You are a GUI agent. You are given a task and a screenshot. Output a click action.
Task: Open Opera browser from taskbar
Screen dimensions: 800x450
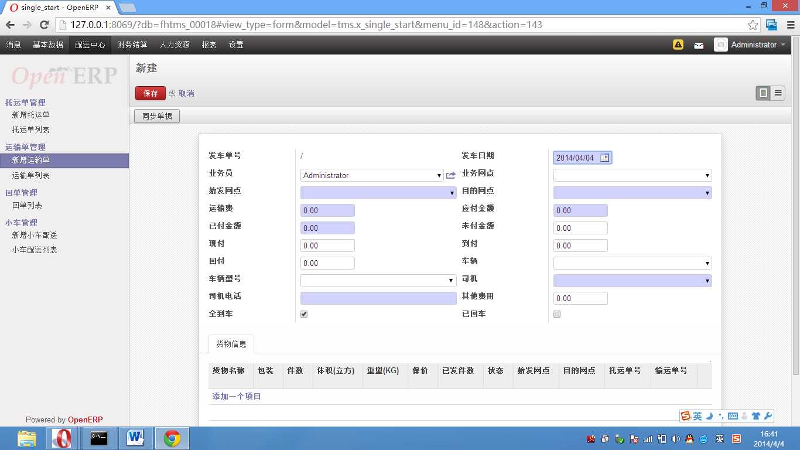tap(61, 438)
